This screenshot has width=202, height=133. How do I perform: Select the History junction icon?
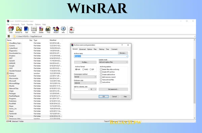[x=8, y=73]
